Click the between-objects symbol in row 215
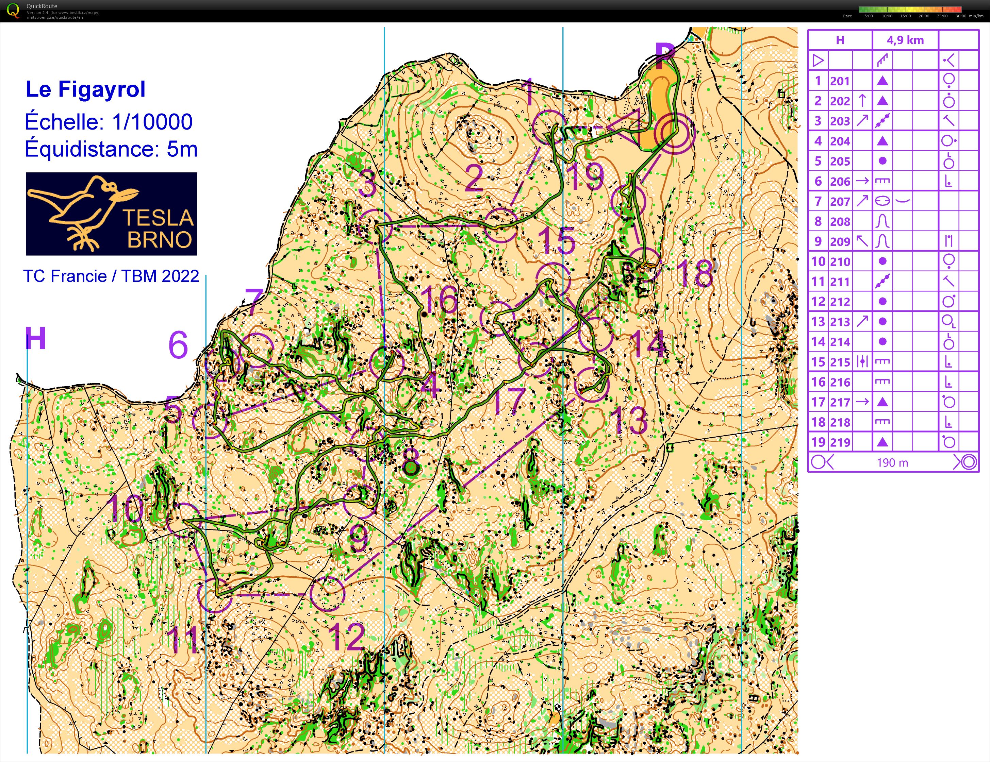The height and width of the screenshot is (762, 990). 862,362
